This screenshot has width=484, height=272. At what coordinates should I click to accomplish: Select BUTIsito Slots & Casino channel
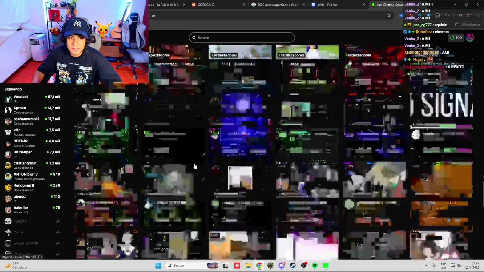32,143
